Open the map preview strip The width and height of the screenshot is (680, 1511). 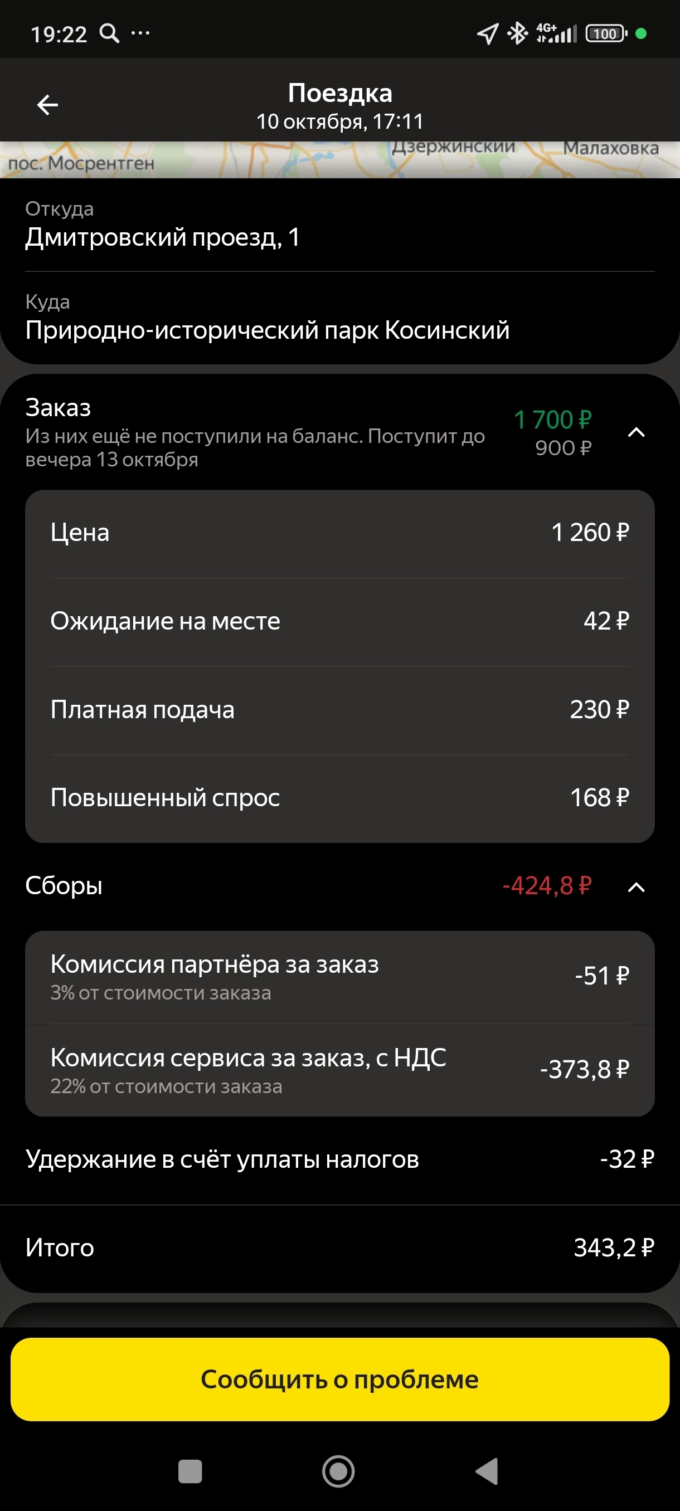pos(339,159)
